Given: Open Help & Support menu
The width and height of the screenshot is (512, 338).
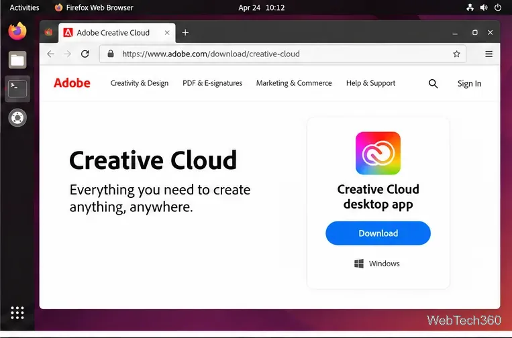Looking at the screenshot, I should click(370, 83).
